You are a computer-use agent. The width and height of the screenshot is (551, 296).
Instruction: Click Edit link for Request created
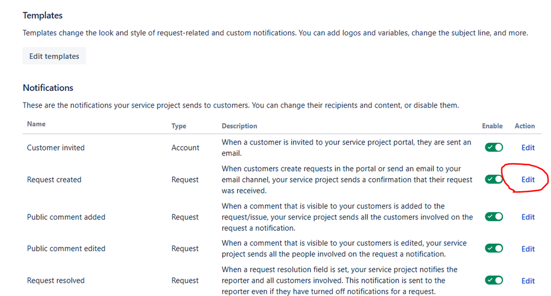tap(528, 180)
